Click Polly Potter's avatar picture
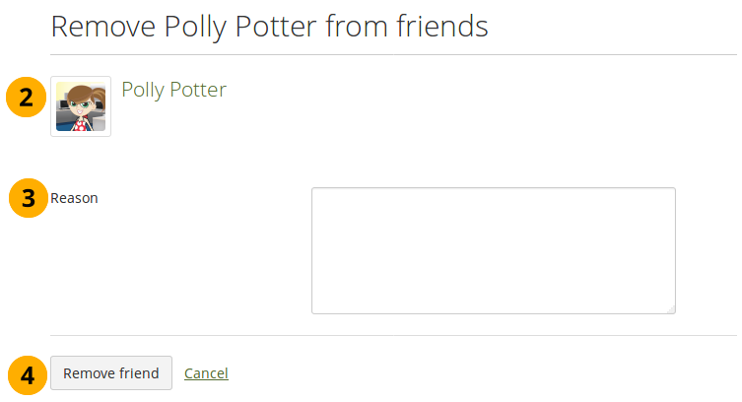The width and height of the screenshot is (742, 402). (81, 106)
